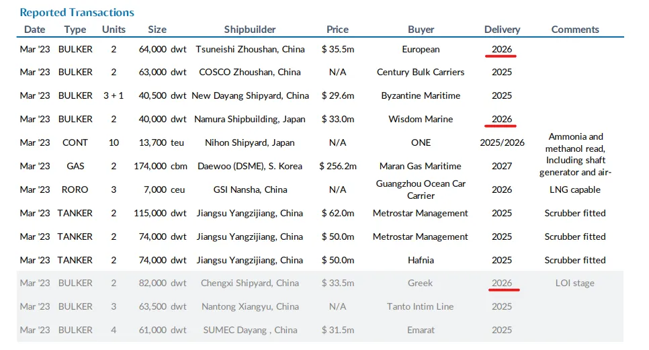
Task: Select the Shipbuilder column header
Action: tap(250, 30)
